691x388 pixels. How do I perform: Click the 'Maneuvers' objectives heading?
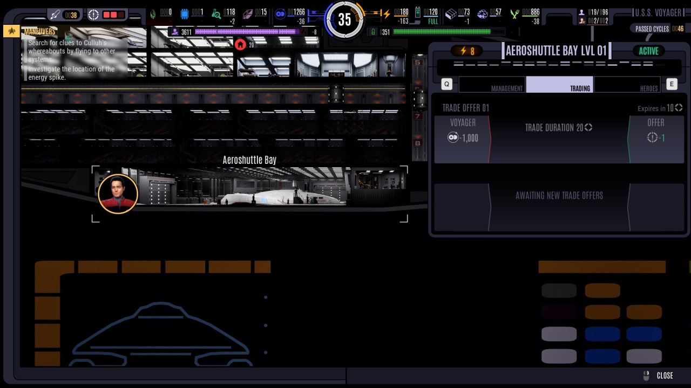(x=40, y=32)
